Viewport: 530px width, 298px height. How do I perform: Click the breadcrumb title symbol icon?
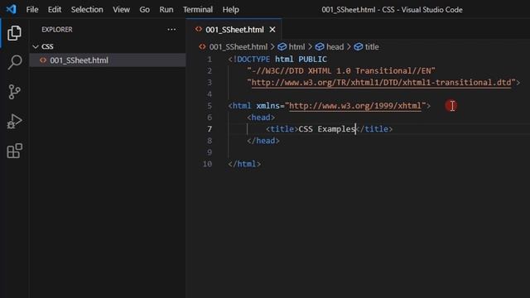[359, 46]
